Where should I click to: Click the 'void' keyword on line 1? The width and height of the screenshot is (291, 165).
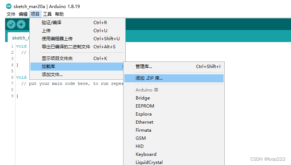tap(21, 46)
